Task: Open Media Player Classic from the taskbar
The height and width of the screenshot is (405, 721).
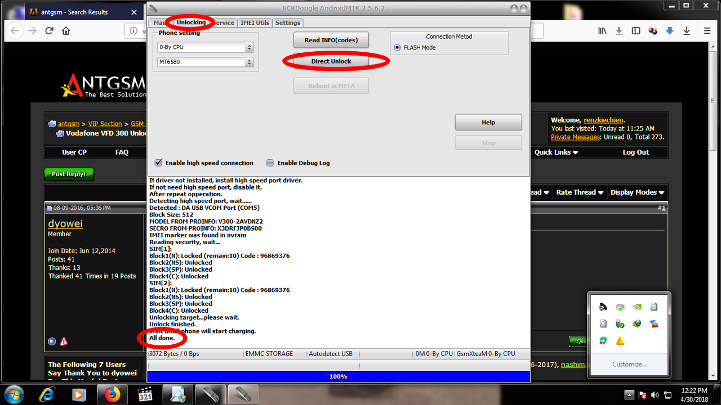Action: [x=145, y=394]
